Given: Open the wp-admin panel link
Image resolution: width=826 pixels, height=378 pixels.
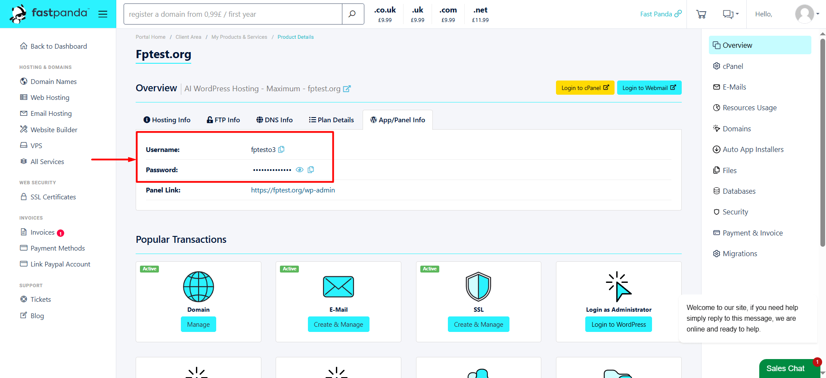Looking at the screenshot, I should [293, 190].
